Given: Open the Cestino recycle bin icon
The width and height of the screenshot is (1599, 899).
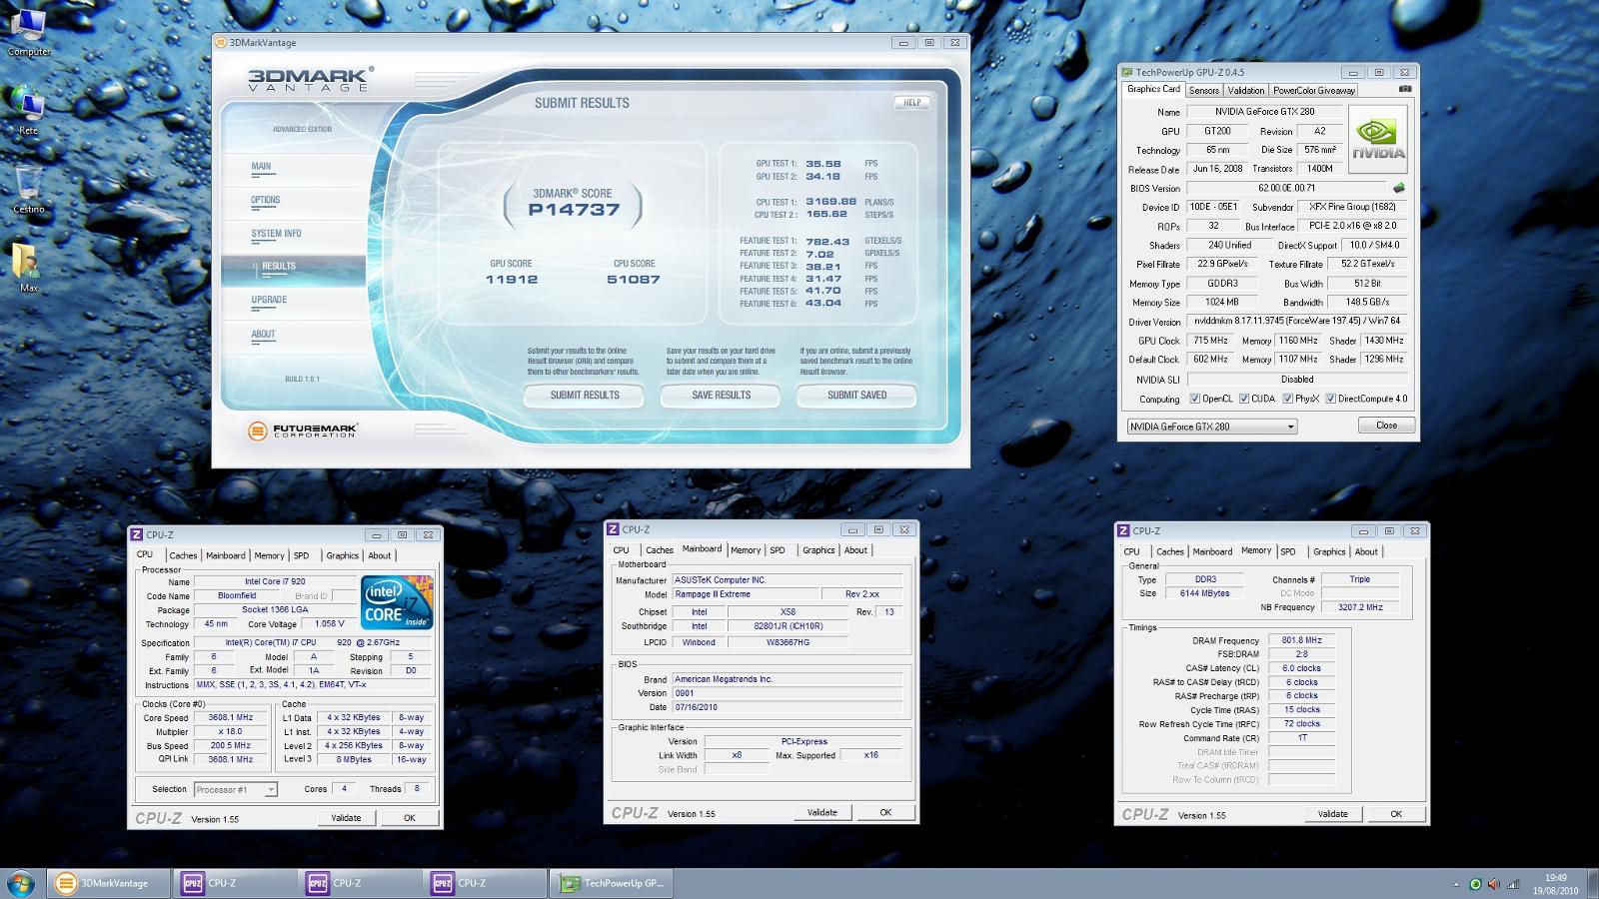Looking at the screenshot, I should click(x=29, y=189).
